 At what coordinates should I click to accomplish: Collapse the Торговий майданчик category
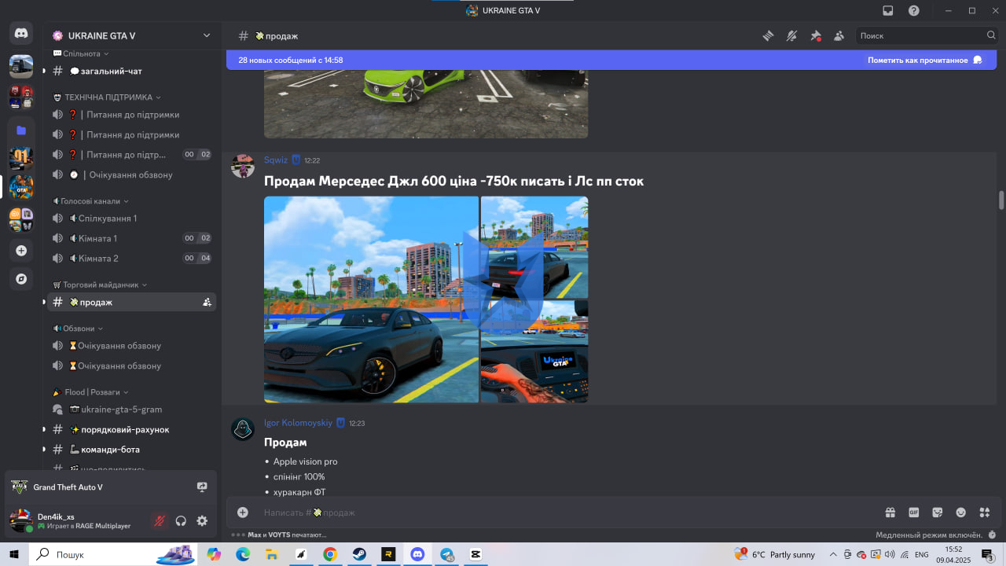coord(100,285)
